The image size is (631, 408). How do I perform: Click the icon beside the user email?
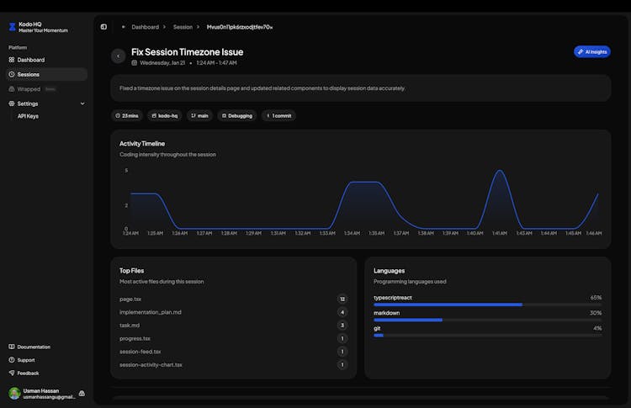(82, 393)
